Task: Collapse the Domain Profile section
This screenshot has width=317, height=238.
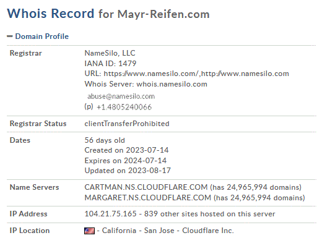Action: [x=10, y=36]
